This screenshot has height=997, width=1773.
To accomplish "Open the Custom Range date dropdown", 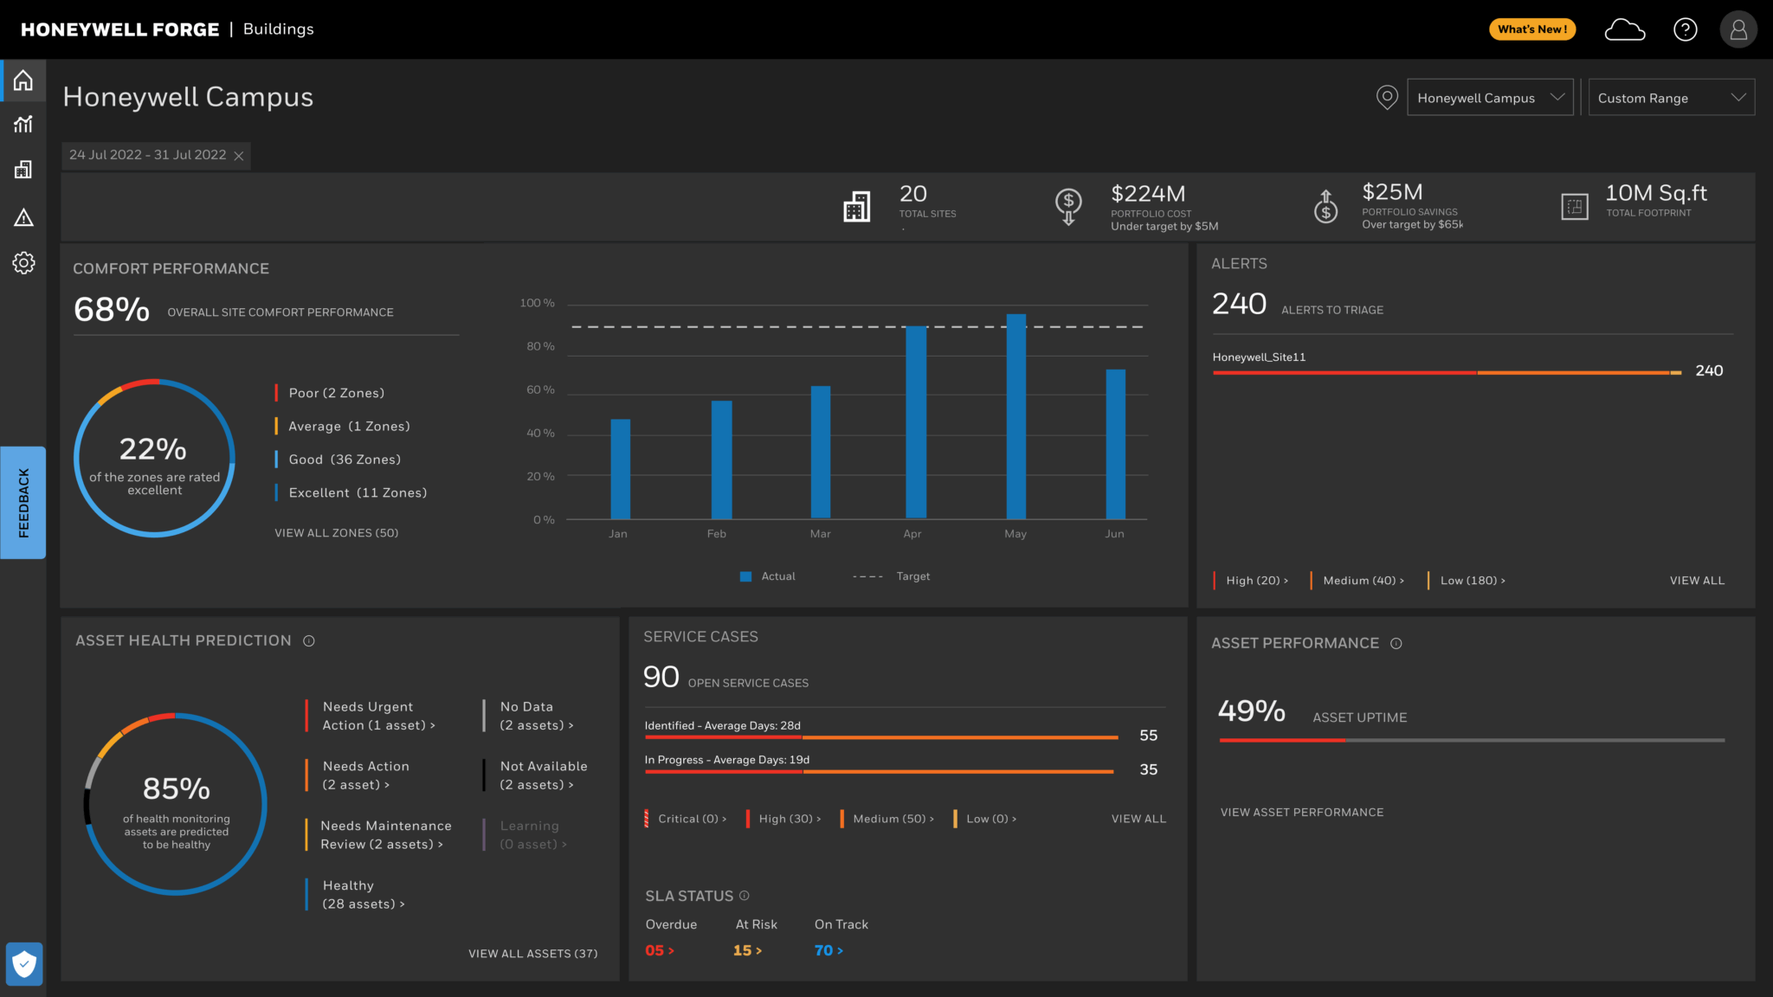I will 1671,97.
